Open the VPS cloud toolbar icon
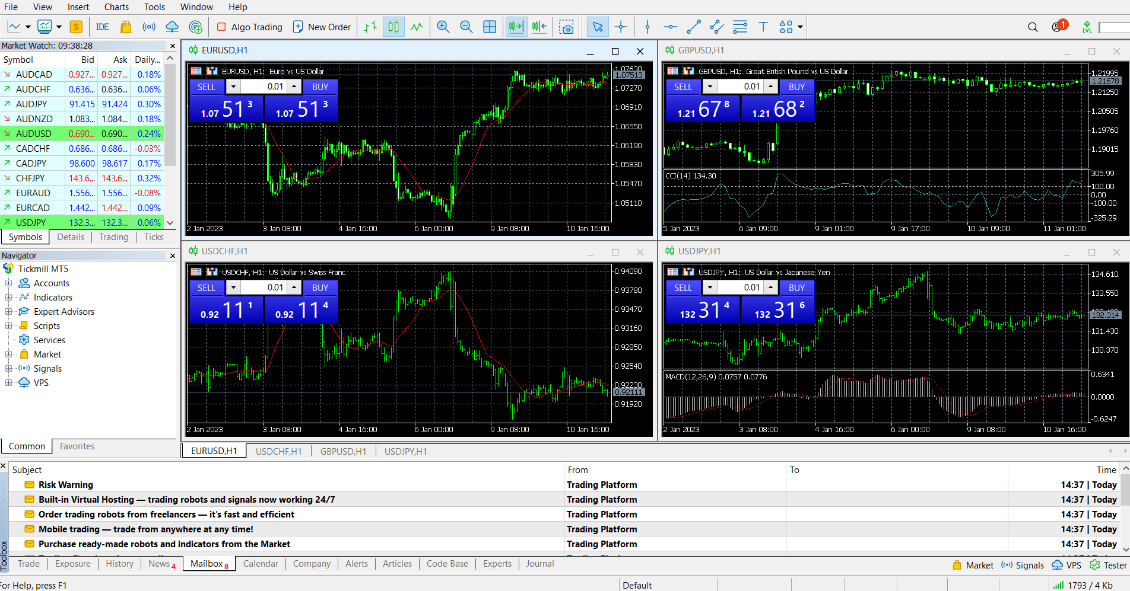The width and height of the screenshot is (1130, 591). [x=172, y=27]
